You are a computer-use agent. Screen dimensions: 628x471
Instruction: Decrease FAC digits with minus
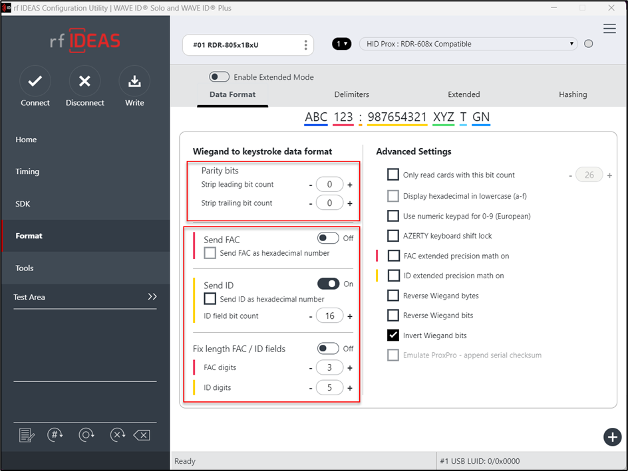[x=311, y=368]
